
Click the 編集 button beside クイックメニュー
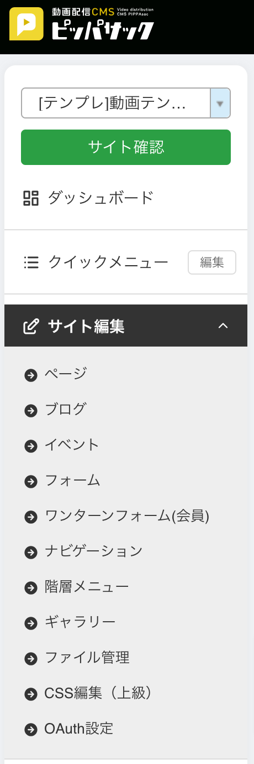point(212,262)
